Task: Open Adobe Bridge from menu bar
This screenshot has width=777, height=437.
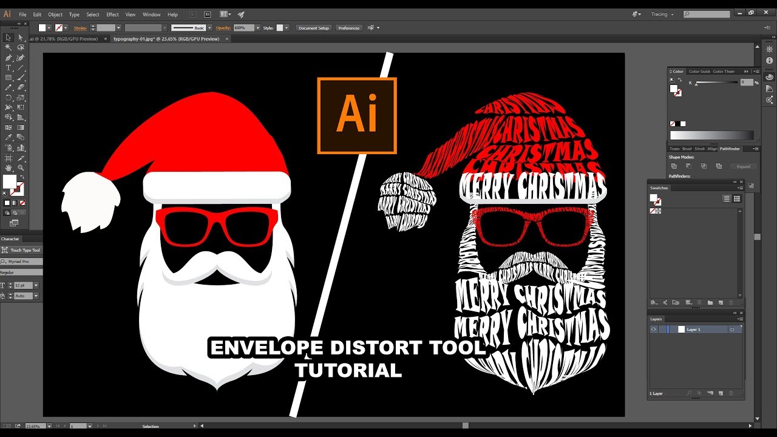Action: tap(192, 14)
